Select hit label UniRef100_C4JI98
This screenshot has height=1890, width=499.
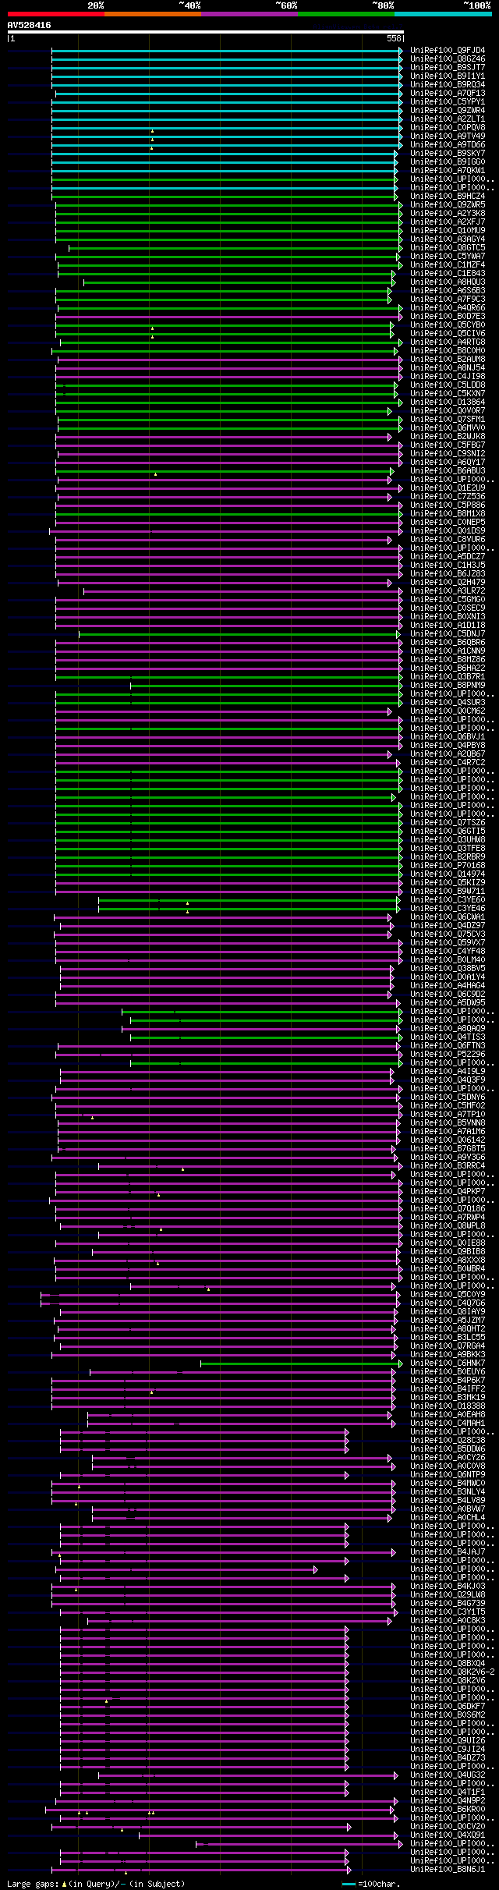point(448,376)
